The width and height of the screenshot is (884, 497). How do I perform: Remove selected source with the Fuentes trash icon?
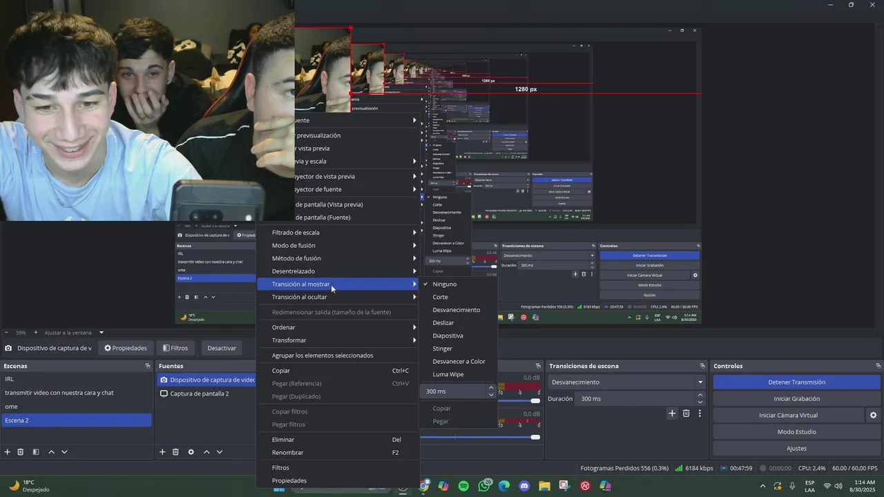click(175, 452)
